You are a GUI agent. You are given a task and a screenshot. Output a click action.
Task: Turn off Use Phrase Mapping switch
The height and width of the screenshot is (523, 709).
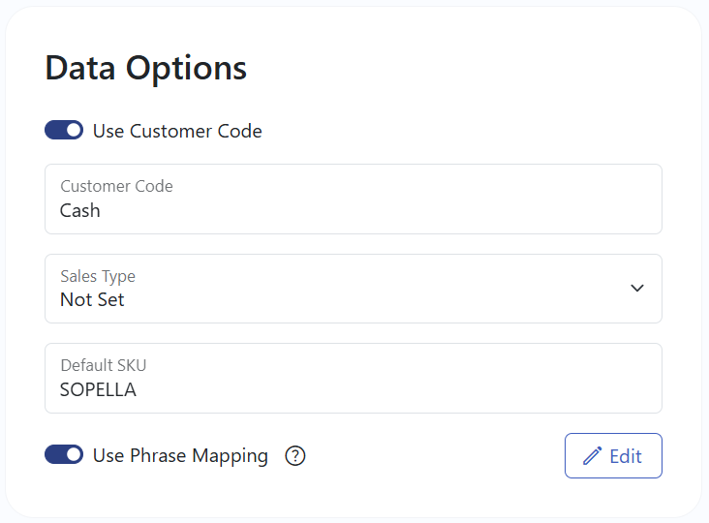tap(64, 455)
